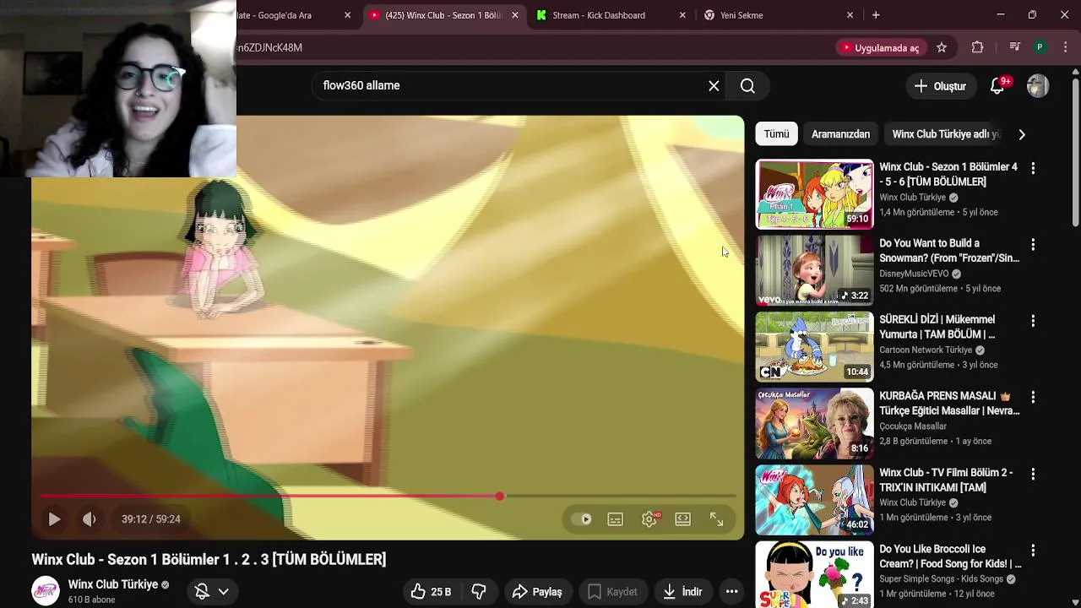Select the Tümü filter chip

pos(776,134)
